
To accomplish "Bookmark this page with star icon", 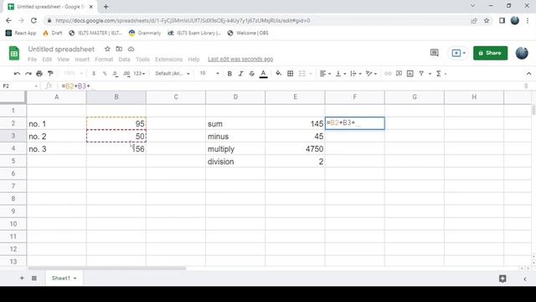I will (x=487, y=20).
